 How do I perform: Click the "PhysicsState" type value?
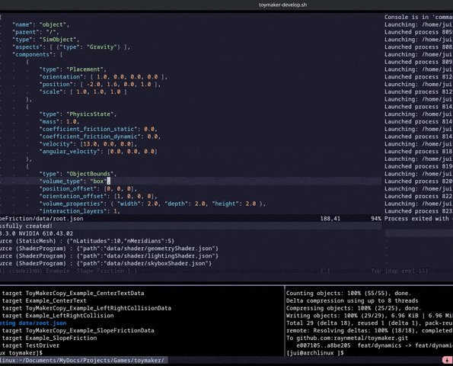click(90, 114)
